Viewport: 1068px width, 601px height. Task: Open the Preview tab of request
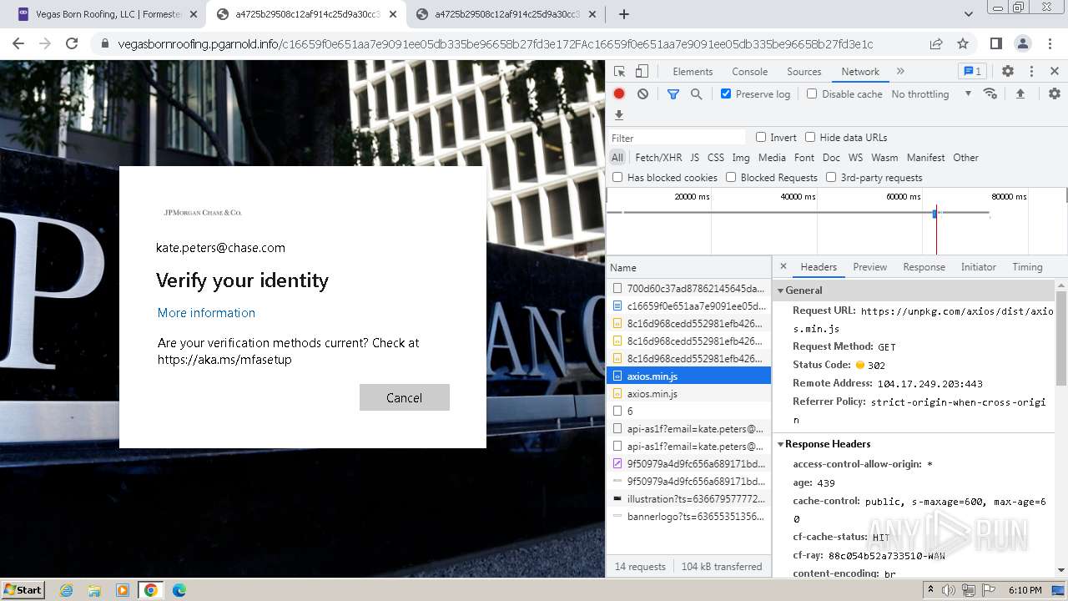[869, 267]
